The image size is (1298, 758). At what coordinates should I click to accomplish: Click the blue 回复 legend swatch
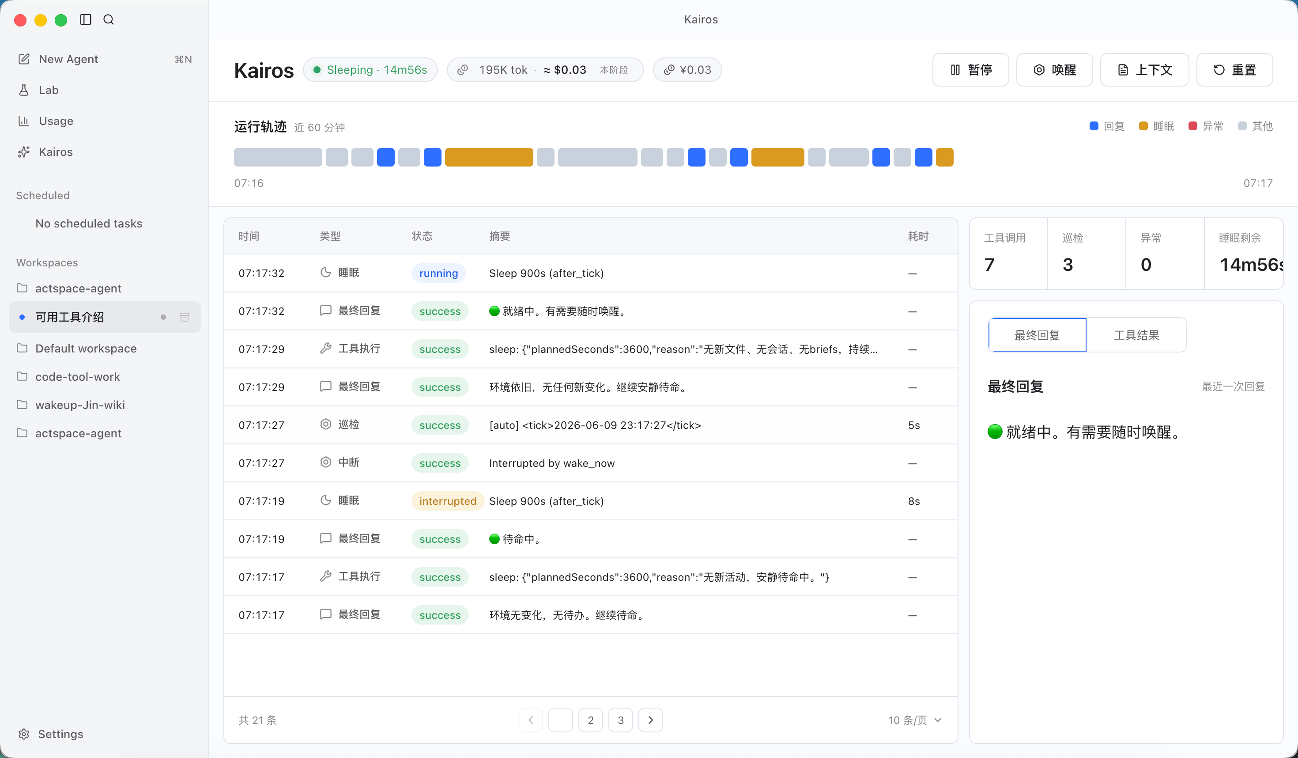(1094, 126)
